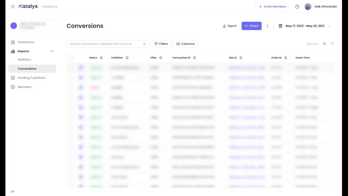348x196 pixels.
Task: Tick the select-all checkbox in table header
Action: point(72,58)
